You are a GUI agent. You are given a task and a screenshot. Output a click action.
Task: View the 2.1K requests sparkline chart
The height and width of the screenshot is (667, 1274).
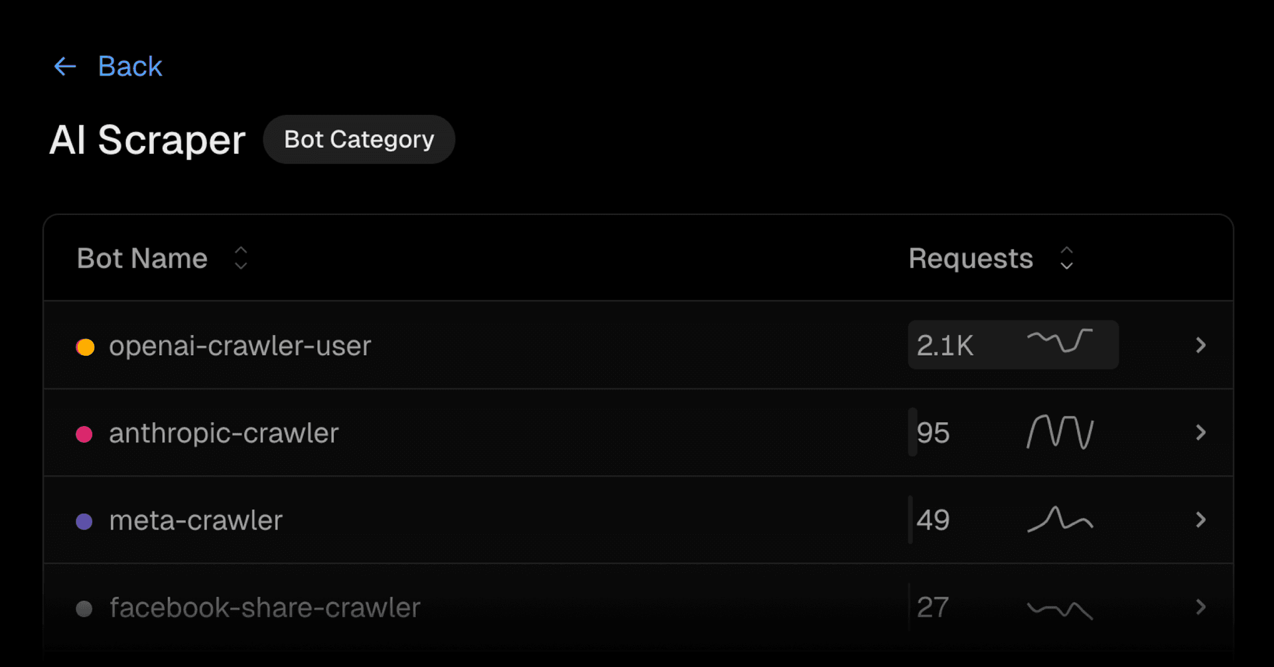point(1060,341)
